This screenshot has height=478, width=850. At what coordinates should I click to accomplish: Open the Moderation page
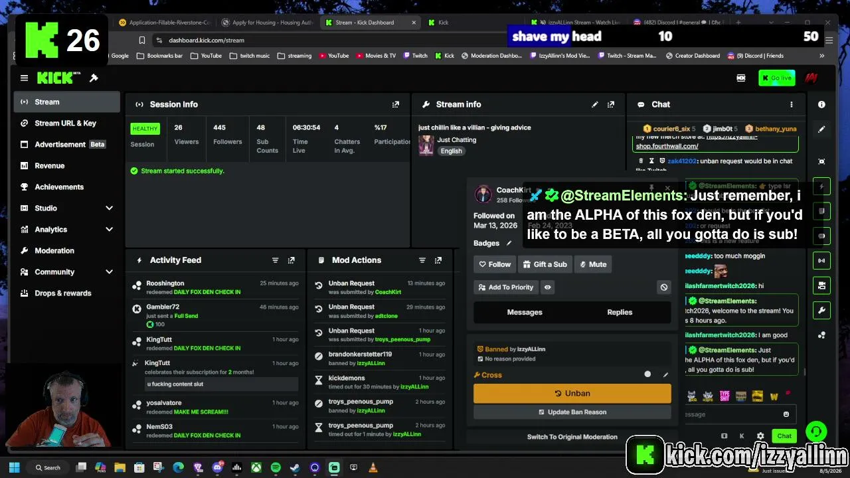click(66, 250)
